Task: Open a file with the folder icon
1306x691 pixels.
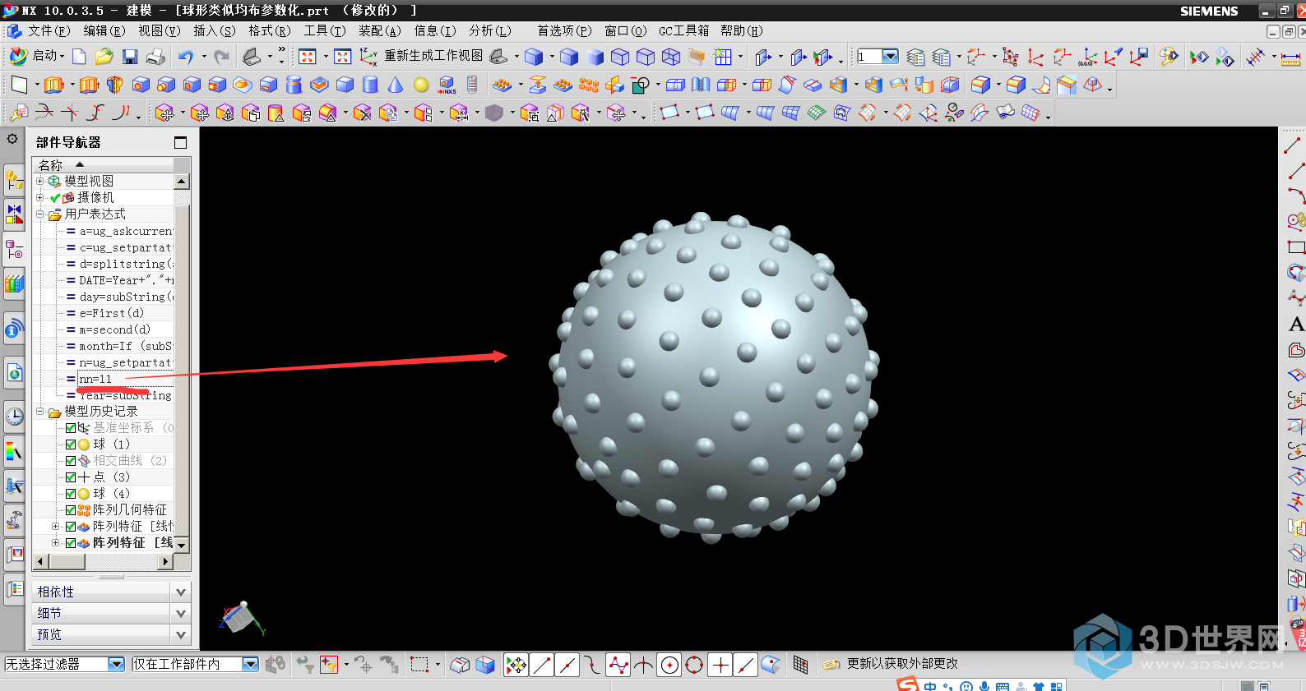Action: pos(104,57)
